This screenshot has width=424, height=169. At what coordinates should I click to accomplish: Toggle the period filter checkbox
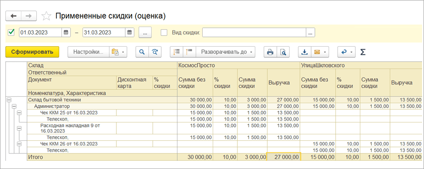11,32
